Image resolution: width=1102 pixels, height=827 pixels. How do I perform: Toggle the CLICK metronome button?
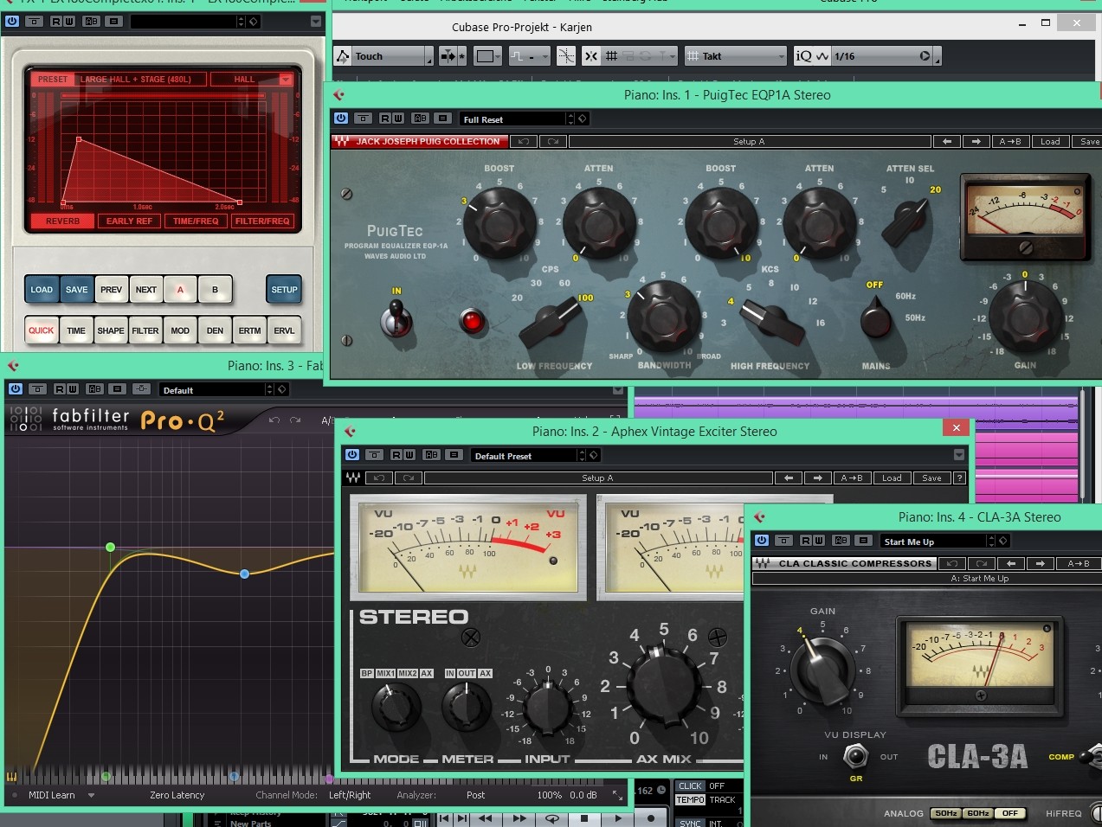coord(690,786)
